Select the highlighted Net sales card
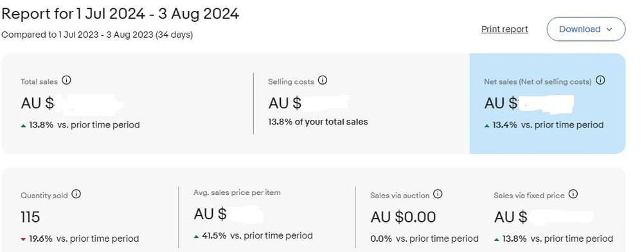 (x=548, y=103)
